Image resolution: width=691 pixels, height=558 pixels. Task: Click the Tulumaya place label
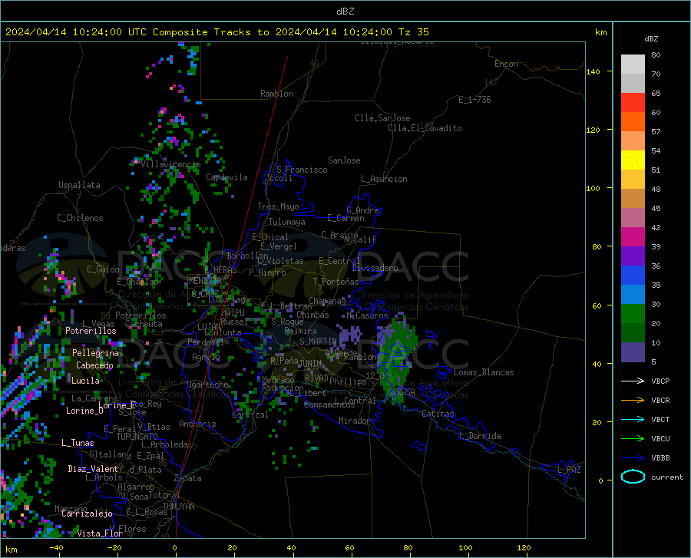[x=287, y=222]
